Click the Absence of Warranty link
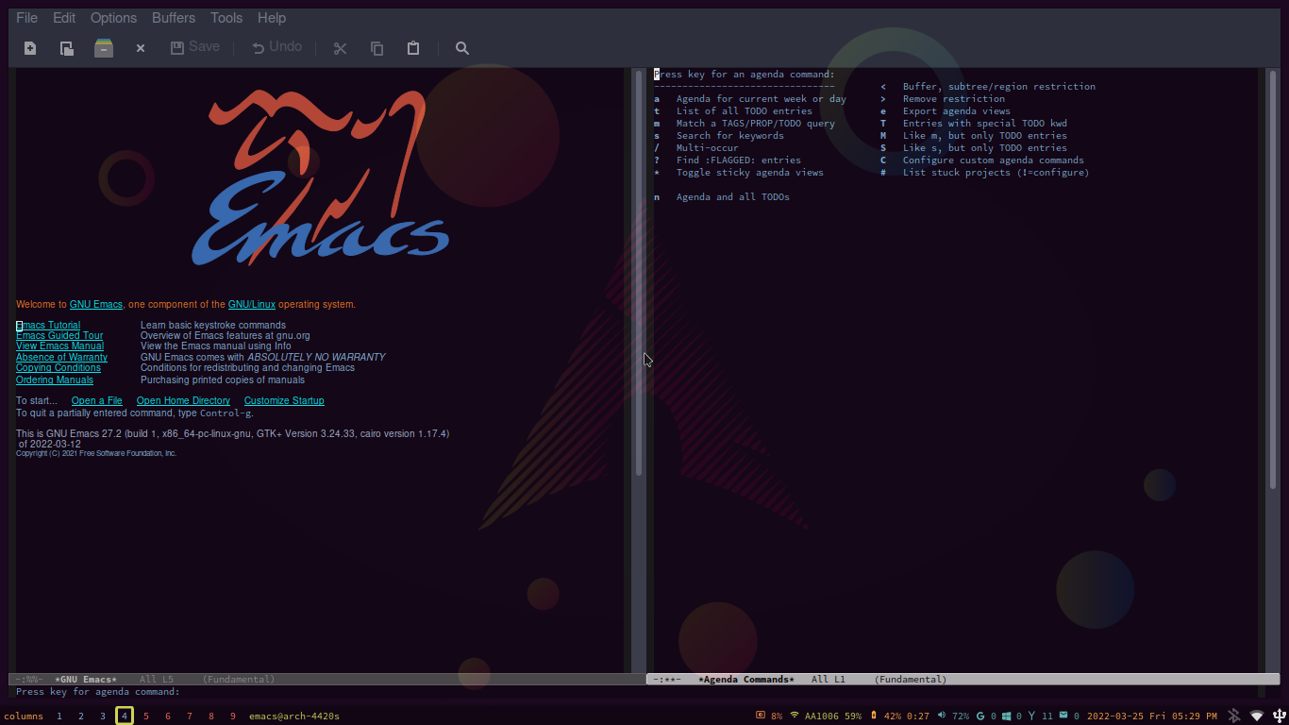 point(61,358)
